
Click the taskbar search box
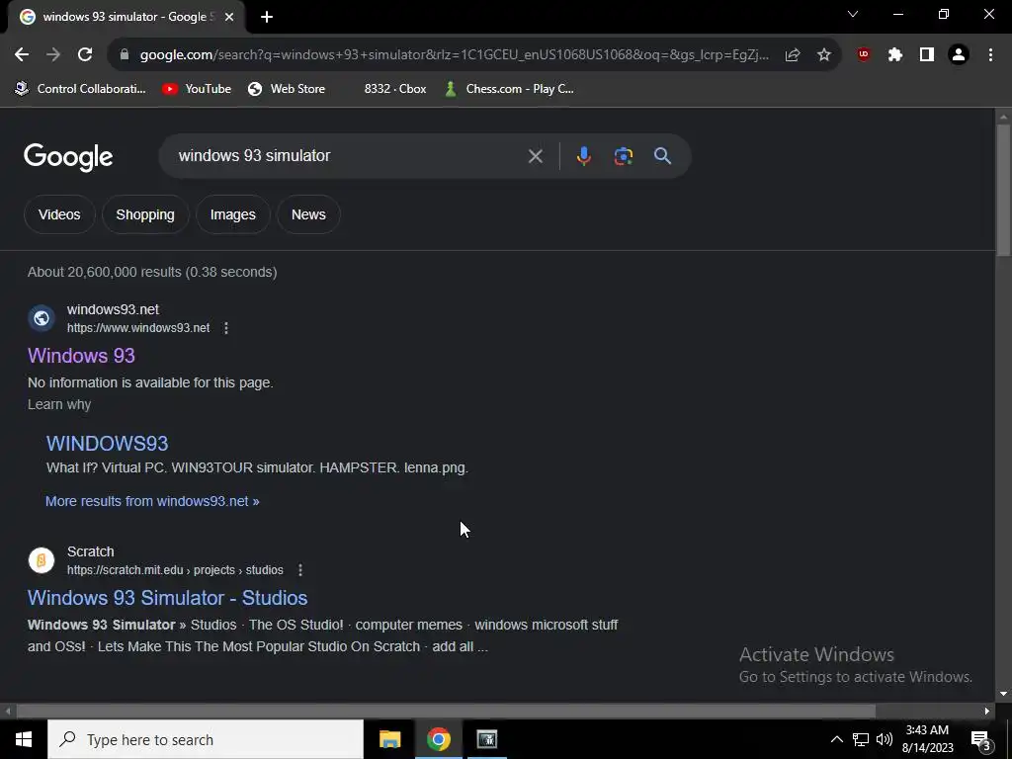[x=206, y=739]
